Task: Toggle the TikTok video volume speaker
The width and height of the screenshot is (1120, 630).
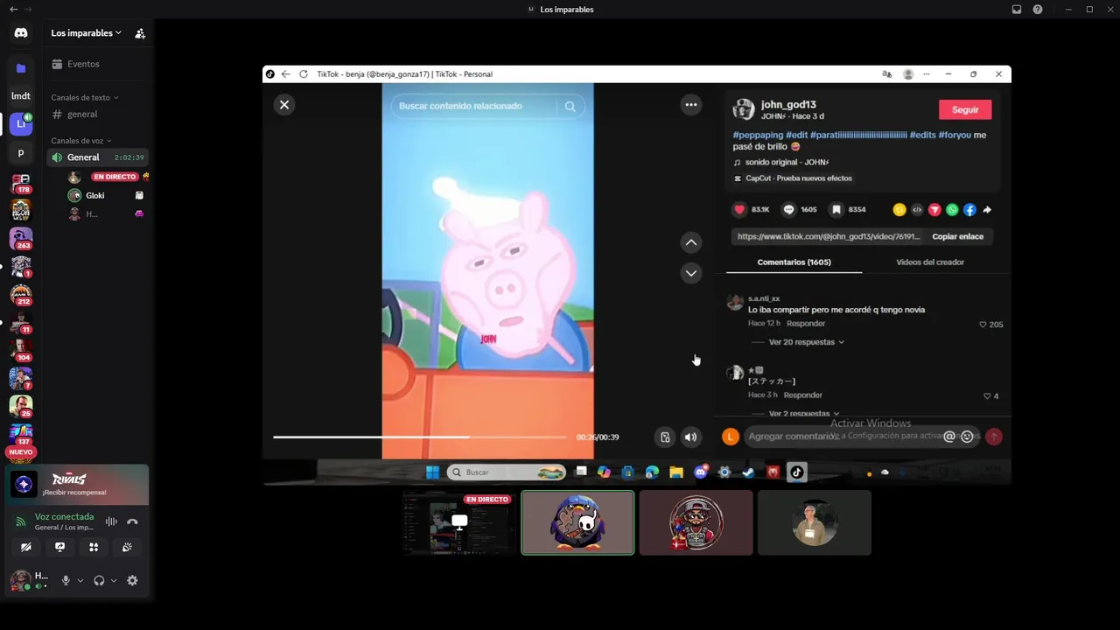Action: (691, 437)
